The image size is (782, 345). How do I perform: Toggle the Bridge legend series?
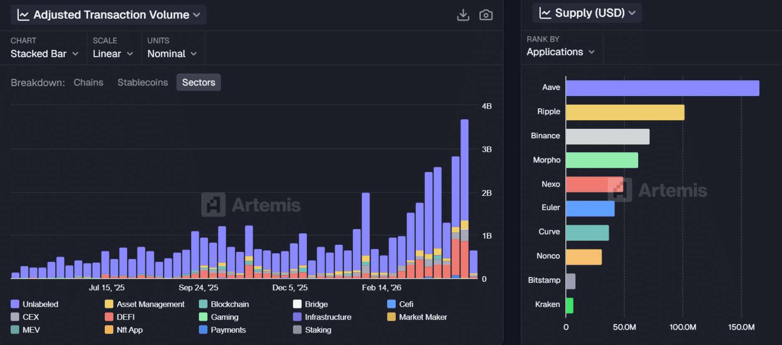pyautogui.click(x=311, y=304)
